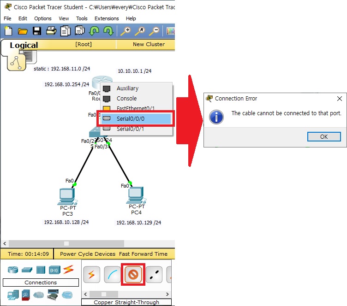Open the Options menu
Image resolution: width=347 pixels, height=306 pixels.
click(43, 18)
